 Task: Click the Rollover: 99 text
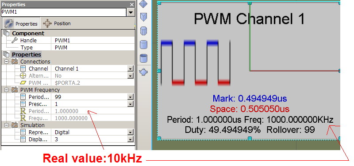[x=291, y=130]
